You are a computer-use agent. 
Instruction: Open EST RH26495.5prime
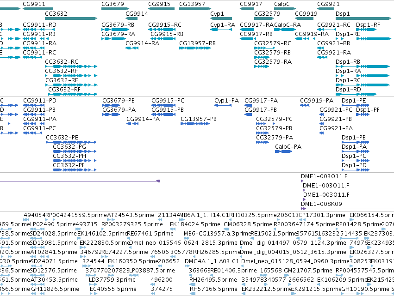193,284
